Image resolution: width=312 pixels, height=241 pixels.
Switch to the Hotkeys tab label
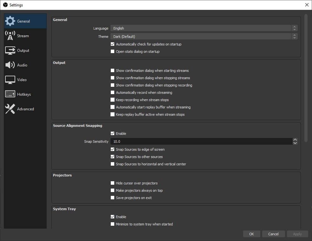(x=24, y=94)
